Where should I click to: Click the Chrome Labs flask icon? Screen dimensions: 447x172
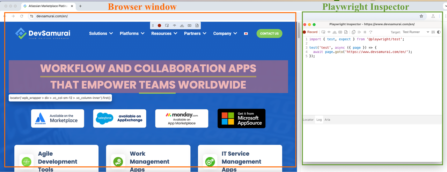433,16
